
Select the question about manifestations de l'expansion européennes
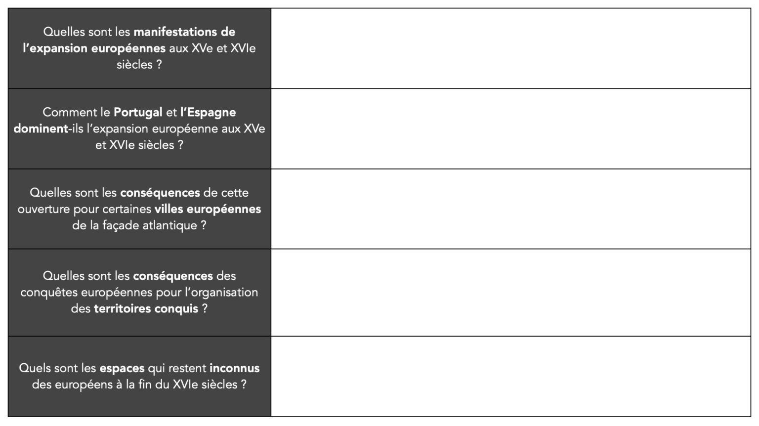coord(139,48)
